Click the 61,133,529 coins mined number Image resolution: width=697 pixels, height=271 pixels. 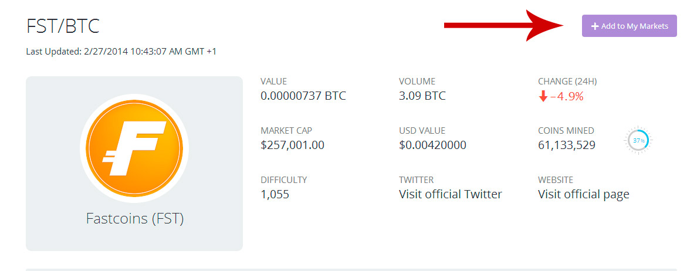point(567,145)
